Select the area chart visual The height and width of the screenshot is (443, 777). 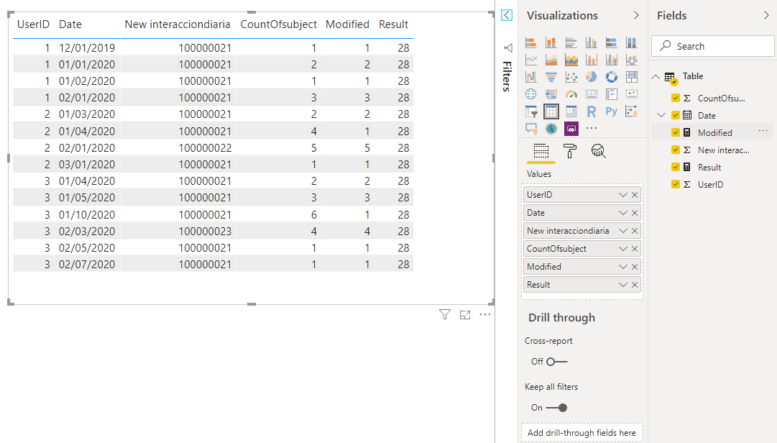[x=551, y=60]
